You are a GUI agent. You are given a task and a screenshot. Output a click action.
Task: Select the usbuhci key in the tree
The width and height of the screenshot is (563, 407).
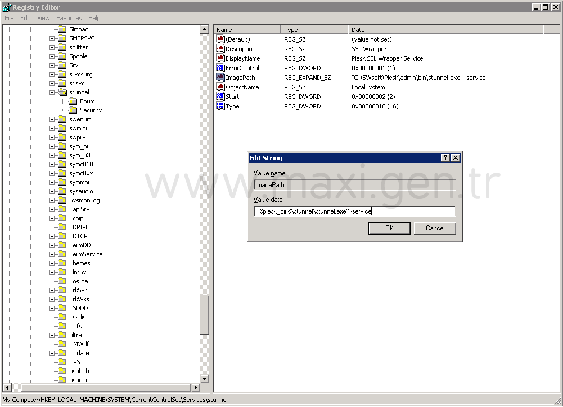[79, 380]
